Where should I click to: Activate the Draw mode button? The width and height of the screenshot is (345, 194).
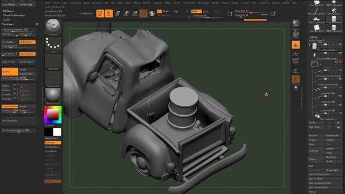tap(109, 13)
